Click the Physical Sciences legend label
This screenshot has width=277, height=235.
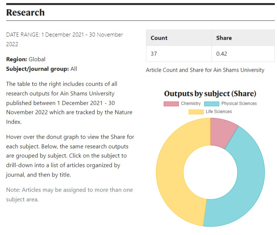point(239,104)
